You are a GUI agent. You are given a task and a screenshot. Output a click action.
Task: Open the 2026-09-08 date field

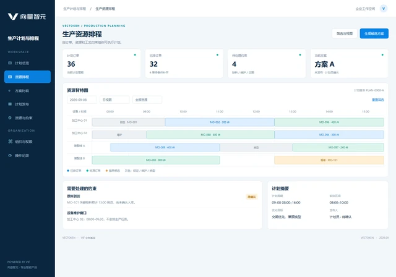(82, 100)
